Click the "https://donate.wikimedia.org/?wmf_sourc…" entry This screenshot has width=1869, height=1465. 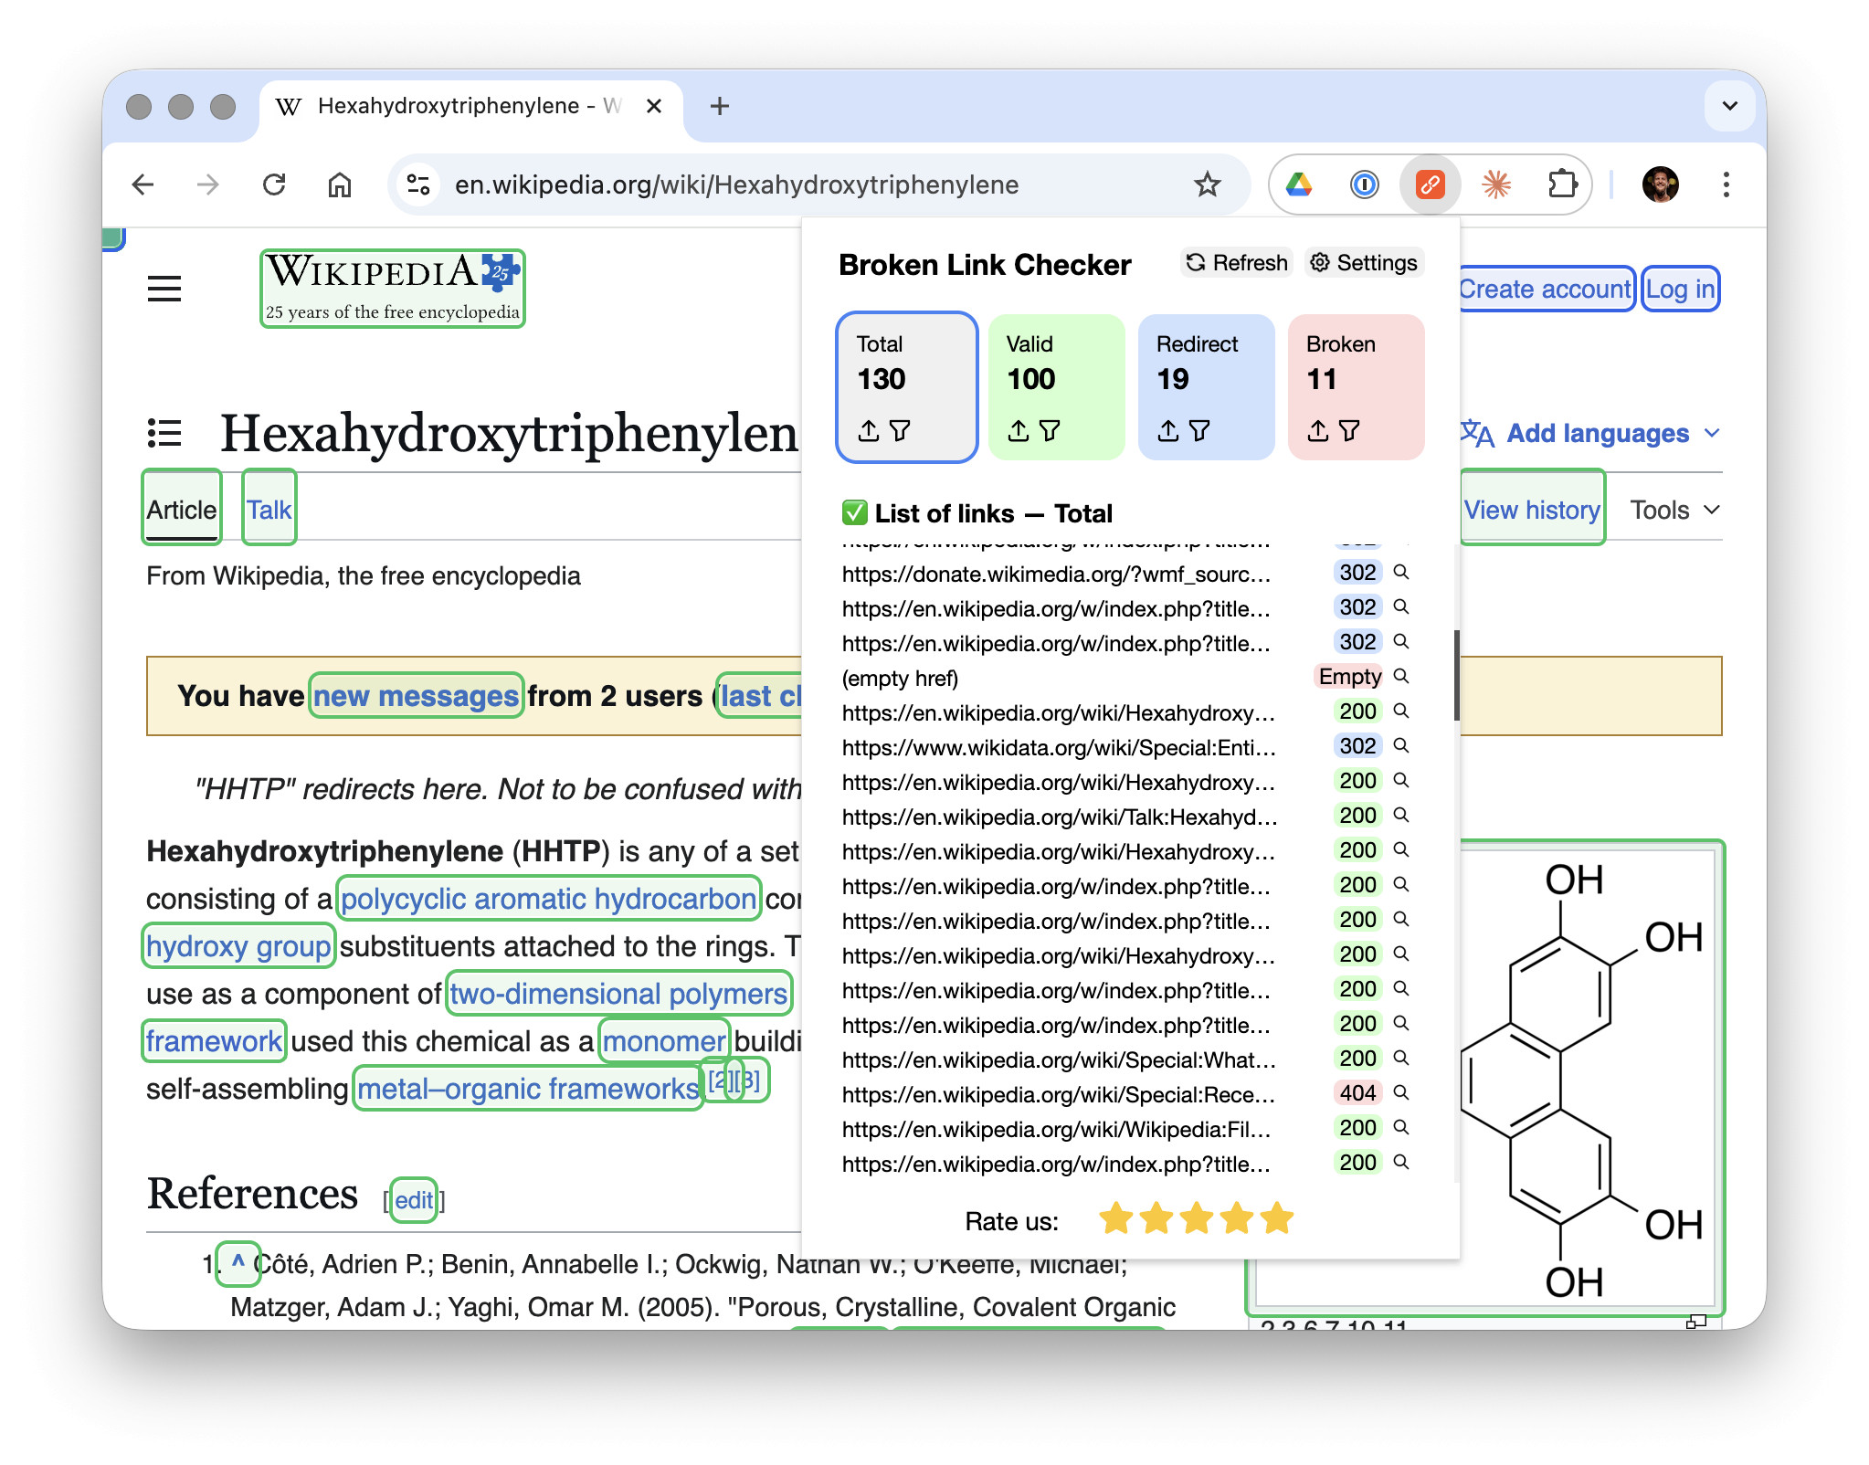1056,574
